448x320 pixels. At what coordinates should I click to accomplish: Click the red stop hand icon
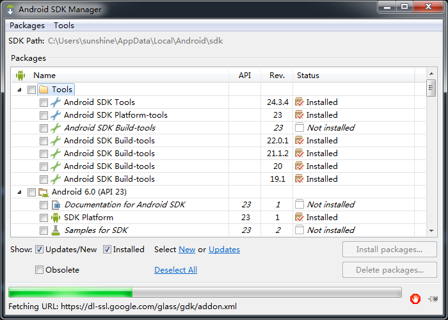(x=415, y=299)
